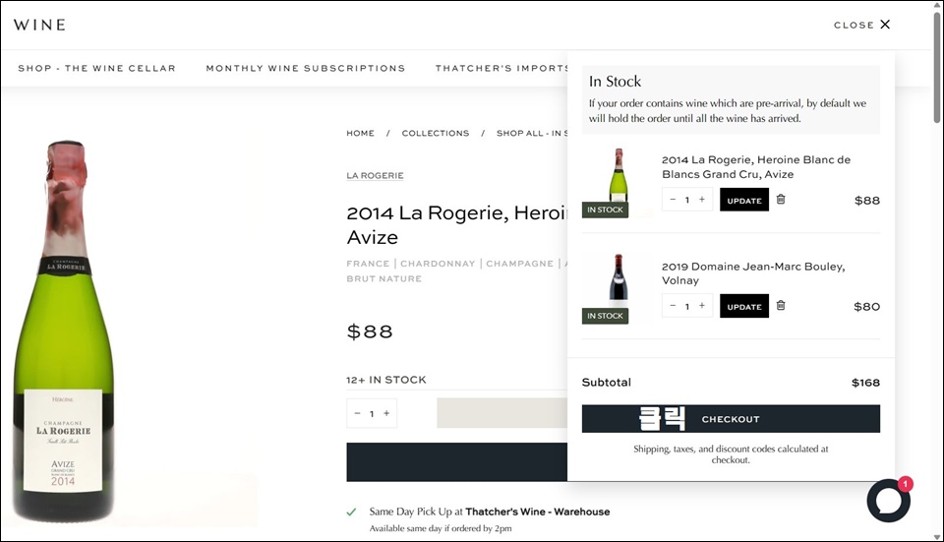This screenshot has height=542, width=944.
Task: Open LA ROGERIE brand link
Action: pyautogui.click(x=375, y=175)
